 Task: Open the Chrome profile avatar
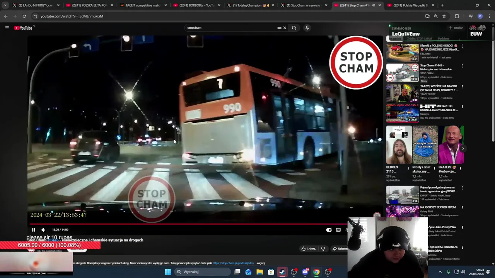tap(480, 16)
